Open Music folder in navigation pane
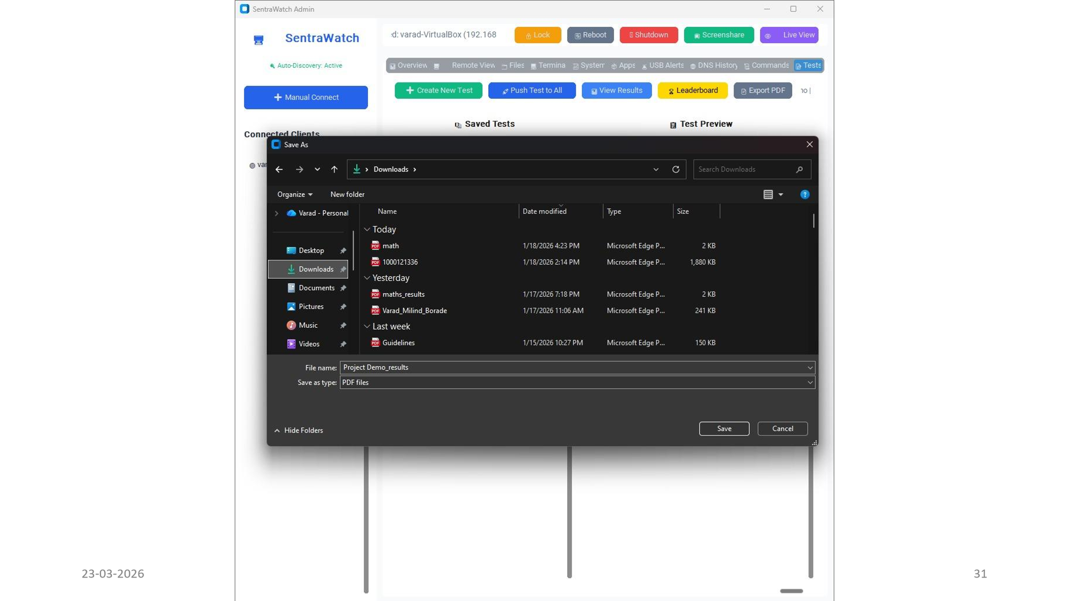 click(x=308, y=325)
